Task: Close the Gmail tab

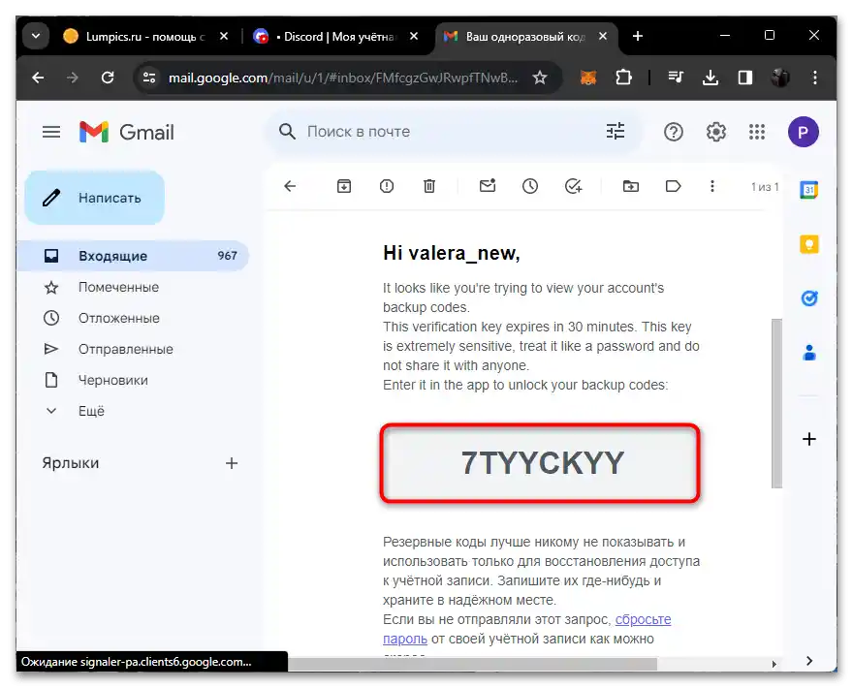Action: point(603,37)
